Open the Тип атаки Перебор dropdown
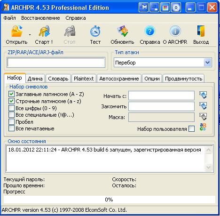This screenshot has height=216, width=220. coord(208,63)
